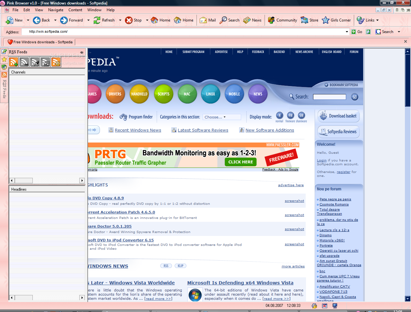Open the Favorites star sidebar icon

coord(4,59)
